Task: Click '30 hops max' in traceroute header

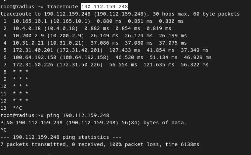Action: (169, 14)
